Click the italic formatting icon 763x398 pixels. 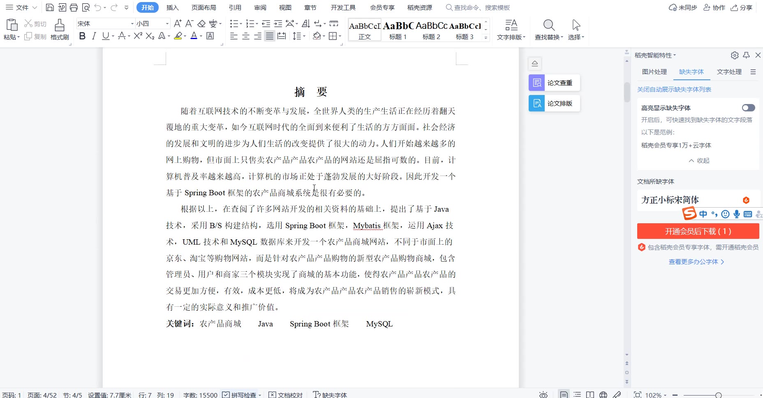click(94, 36)
